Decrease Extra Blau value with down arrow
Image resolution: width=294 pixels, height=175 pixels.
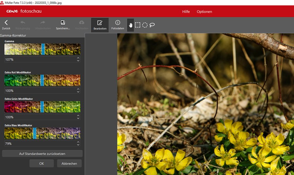tap(78, 145)
